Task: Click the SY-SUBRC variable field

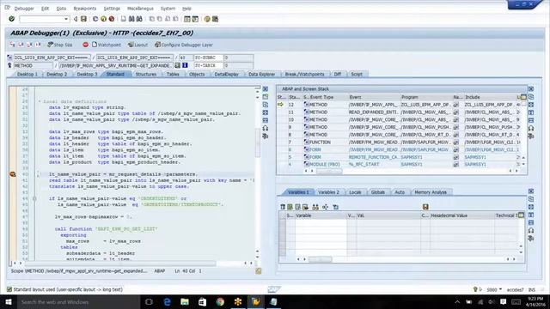Action: coord(209,58)
